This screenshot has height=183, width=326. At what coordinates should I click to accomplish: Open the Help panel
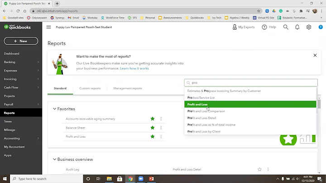coord(269,27)
